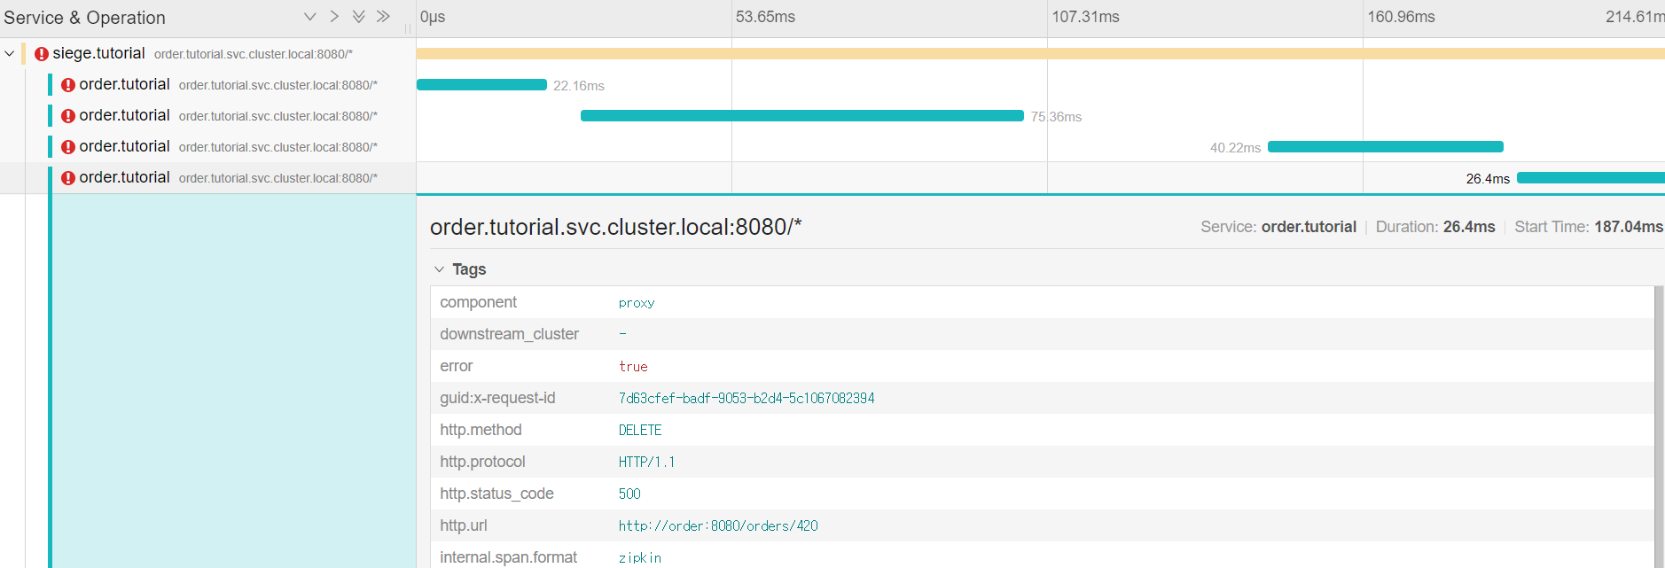The width and height of the screenshot is (1665, 568).
Task: Collapse the siege.tutorial root span
Action: point(9,54)
